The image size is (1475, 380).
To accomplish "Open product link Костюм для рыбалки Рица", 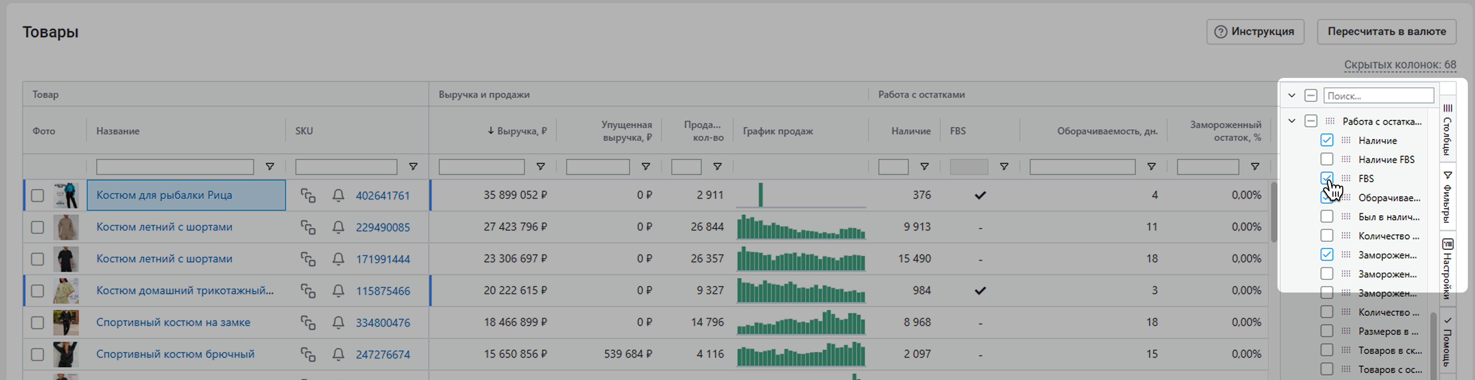I will (x=164, y=196).
